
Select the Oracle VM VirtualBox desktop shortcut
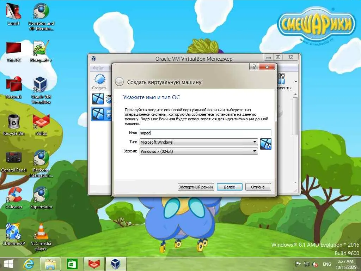[41, 90]
